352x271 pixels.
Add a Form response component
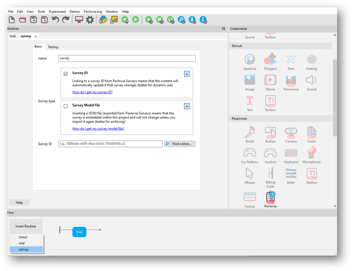click(x=311, y=135)
